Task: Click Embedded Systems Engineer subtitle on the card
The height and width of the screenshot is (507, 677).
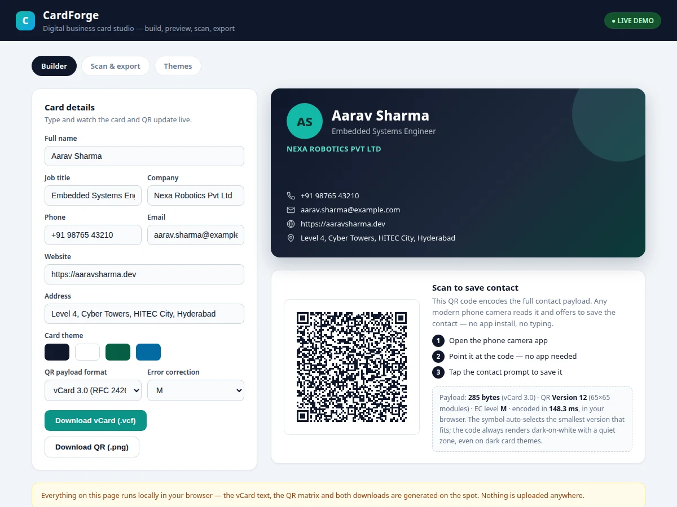Action: pyautogui.click(x=384, y=131)
